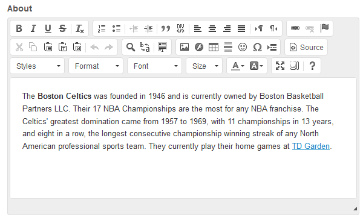Screen dimensions: 363x217
Task: Center align the paragraph
Action: [212, 28]
